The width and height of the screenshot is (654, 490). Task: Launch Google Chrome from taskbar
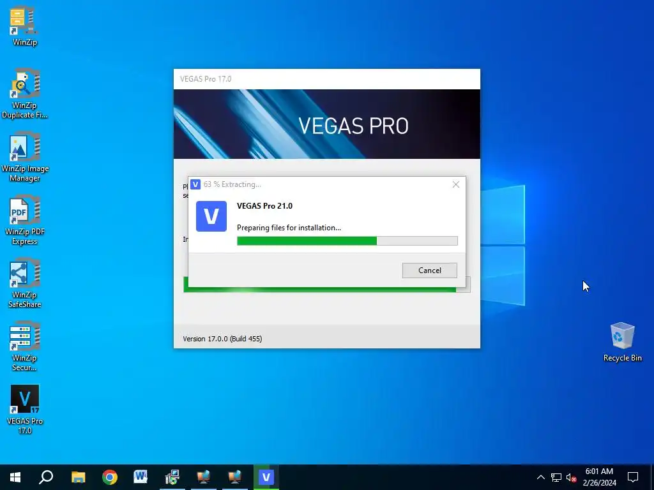(110, 477)
